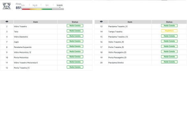The width and height of the screenshot is (187, 132).
Task: Click the car paint diagram icon
Action: [7, 6]
